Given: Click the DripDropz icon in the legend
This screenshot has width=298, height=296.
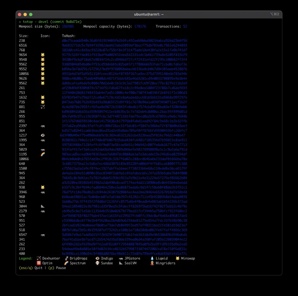Looking at the screenshot, I should [x=67, y=258].
